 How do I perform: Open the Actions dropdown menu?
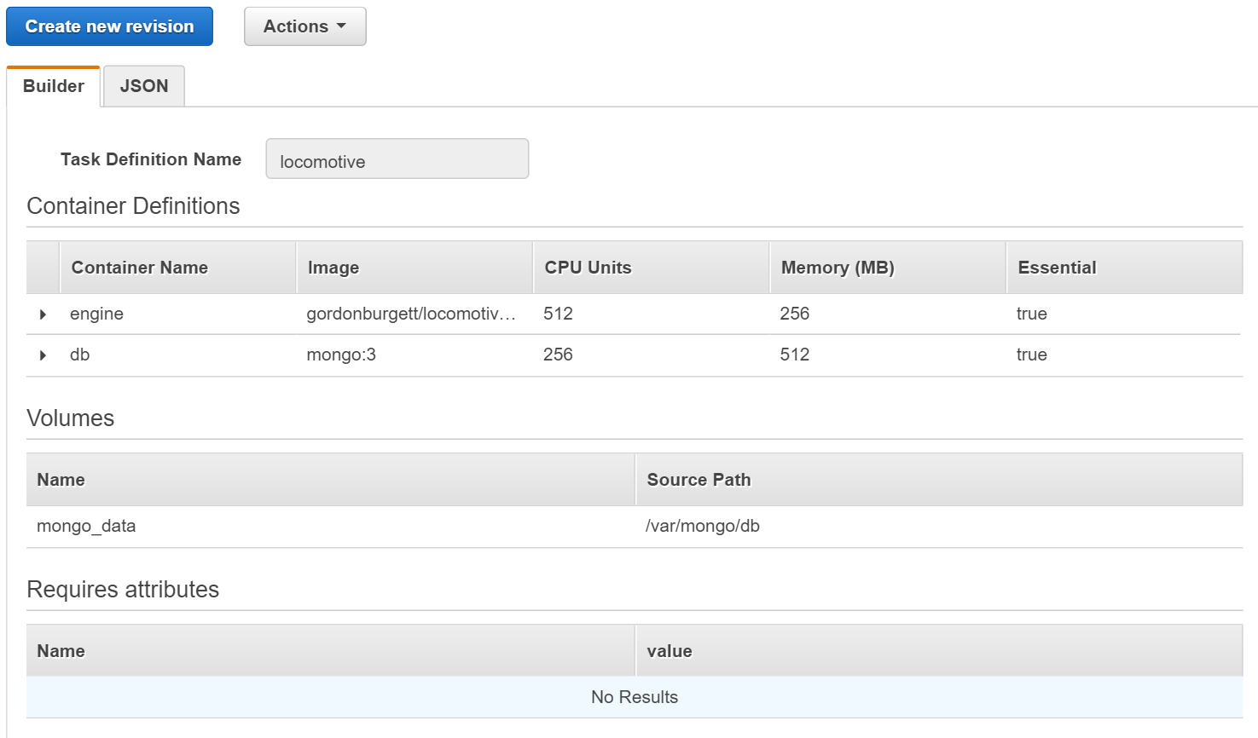click(x=304, y=26)
